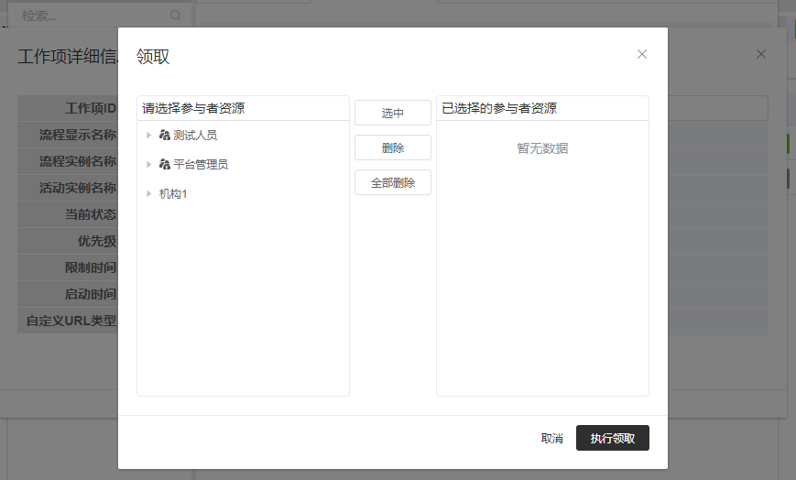Click the 自定义URL类型 label in background dialog
Image resolution: width=796 pixels, height=480 pixels.
[x=71, y=321]
